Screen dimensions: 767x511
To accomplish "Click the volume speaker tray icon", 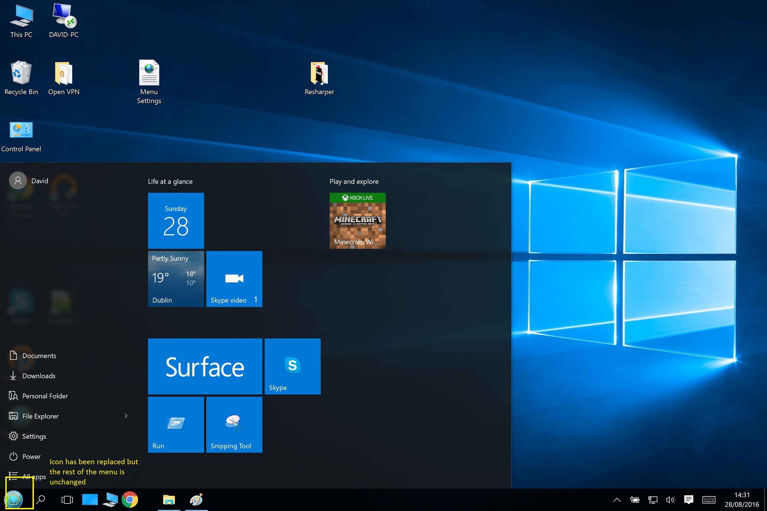I will click(670, 500).
